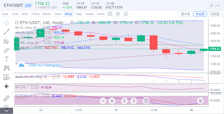
Task: Choose the pitchfork drawing tool
Action: pyautogui.click(x=7, y=41)
